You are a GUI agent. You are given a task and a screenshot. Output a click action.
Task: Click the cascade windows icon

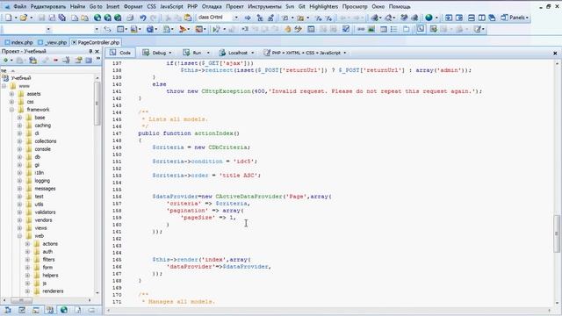492,18
